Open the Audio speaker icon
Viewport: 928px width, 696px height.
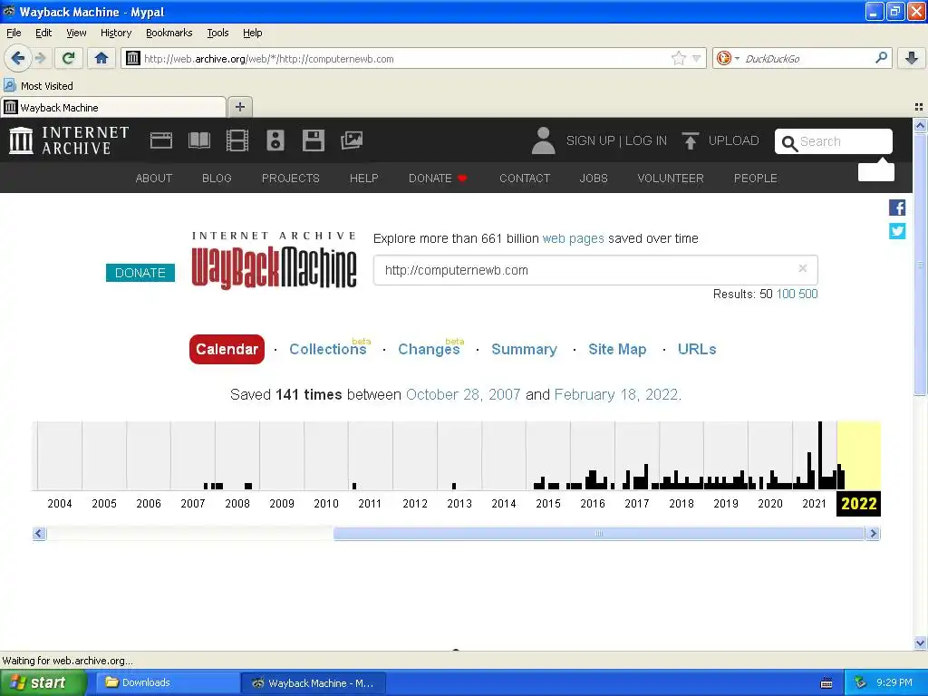click(275, 140)
